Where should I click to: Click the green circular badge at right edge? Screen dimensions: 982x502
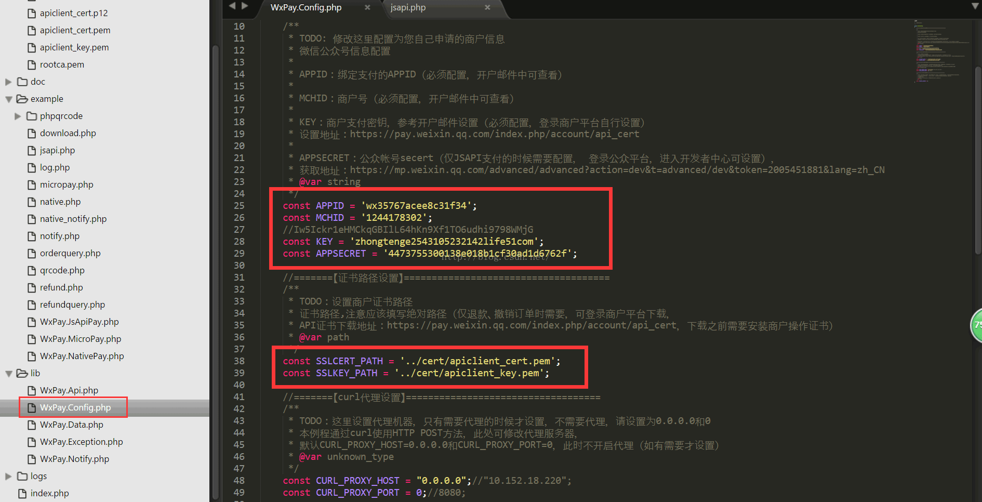pos(977,325)
